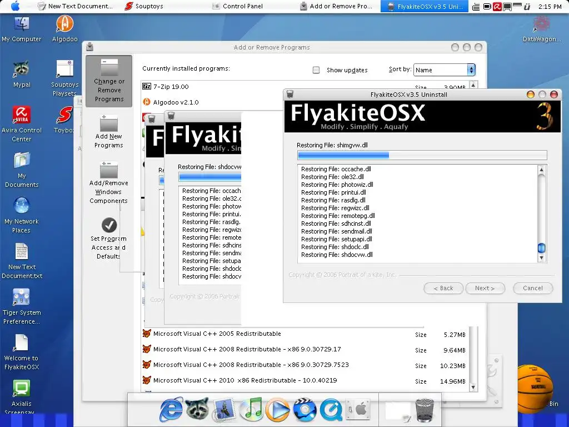This screenshot has width=569, height=427.
Task: Open Souptoys Playsets desktop icon
Action: tap(64, 78)
